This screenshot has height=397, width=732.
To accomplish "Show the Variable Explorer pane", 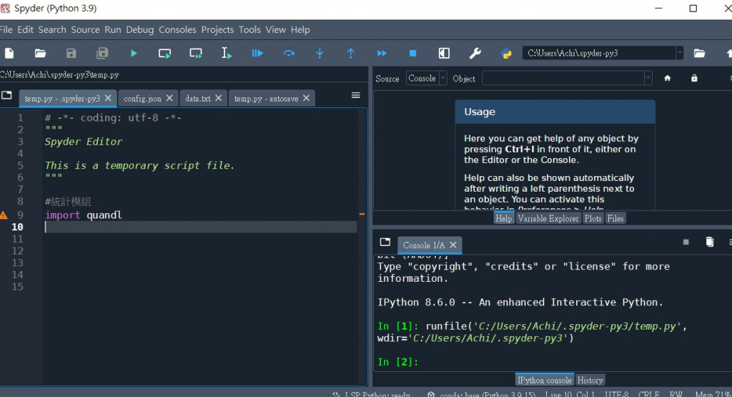I will [548, 218].
